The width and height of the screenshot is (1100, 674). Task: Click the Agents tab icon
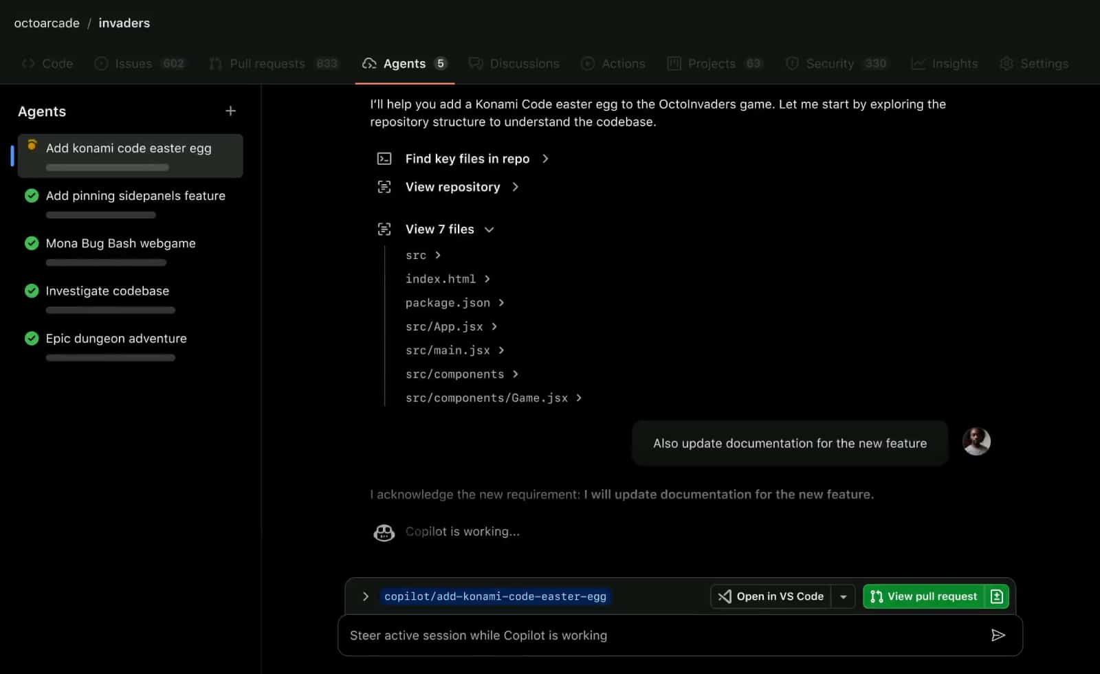369,64
